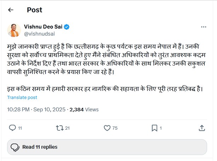Click the chat bubble icon in replies button
This screenshot has height=161, width=217.
coord(14,147)
